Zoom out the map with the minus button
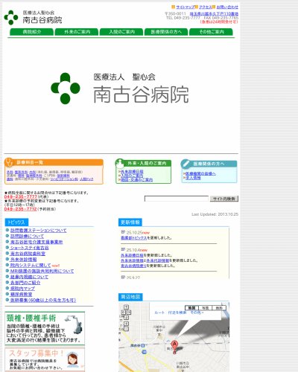The width and height of the screenshot is (298, 372). click(126, 329)
